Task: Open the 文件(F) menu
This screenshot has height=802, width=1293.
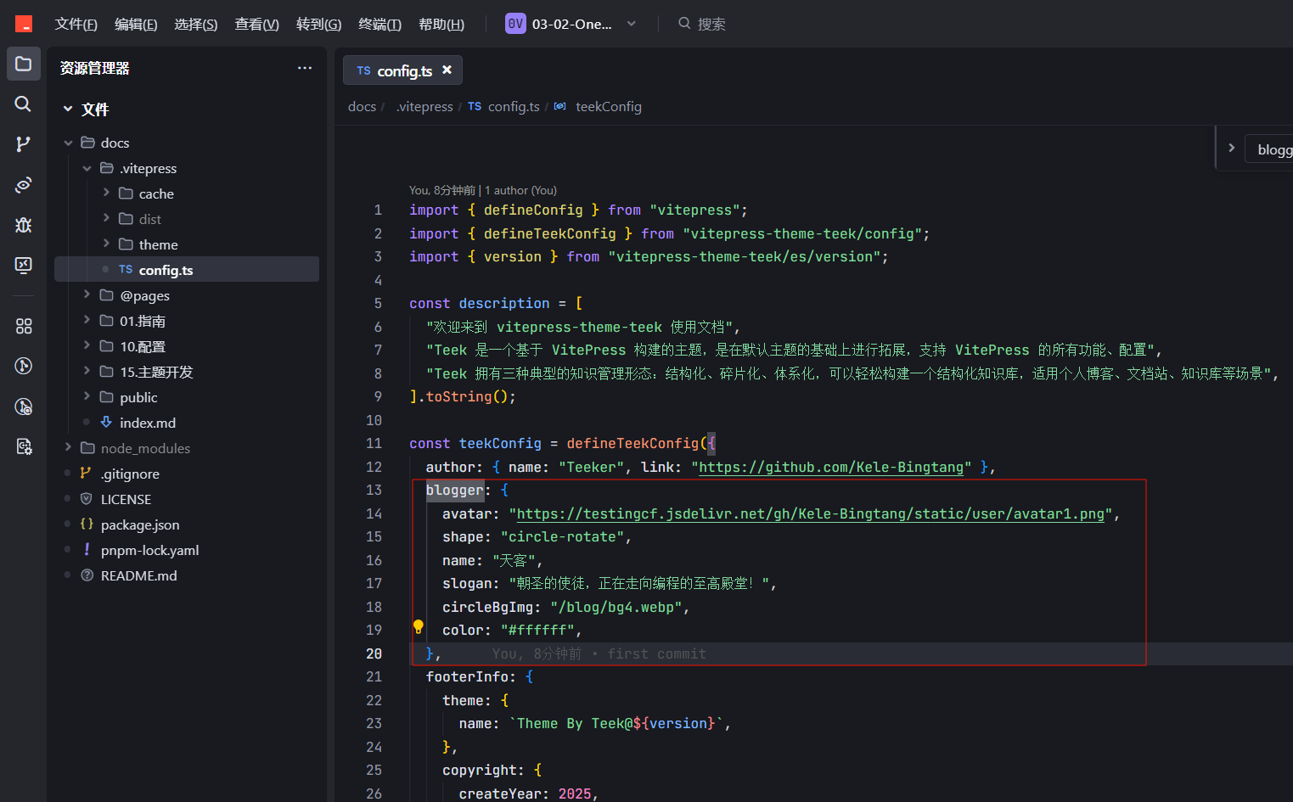Action: (76, 24)
